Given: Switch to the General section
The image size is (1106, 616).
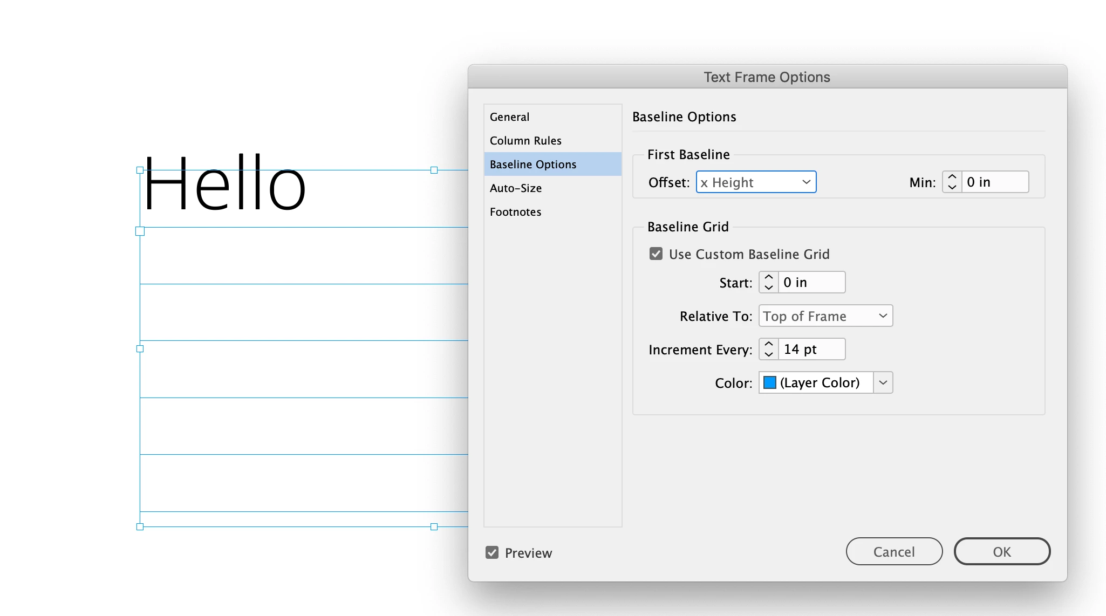Looking at the screenshot, I should (509, 117).
